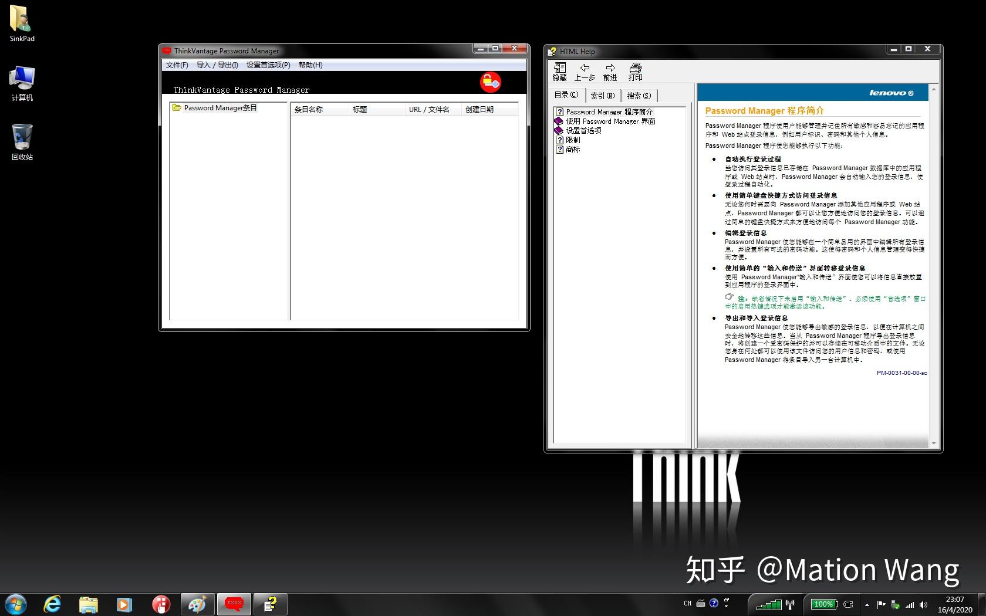Open Internet Explorer from the taskbar
The image size is (986, 616).
52,604
